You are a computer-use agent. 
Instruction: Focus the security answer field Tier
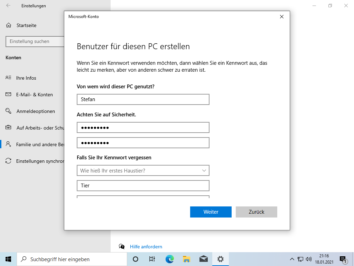click(x=143, y=186)
